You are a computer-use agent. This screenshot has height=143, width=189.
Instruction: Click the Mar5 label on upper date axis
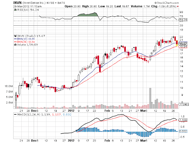tap(144, 111)
